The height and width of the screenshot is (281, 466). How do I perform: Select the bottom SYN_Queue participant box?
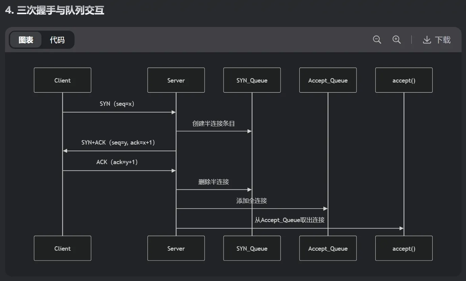click(x=252, y=248)
